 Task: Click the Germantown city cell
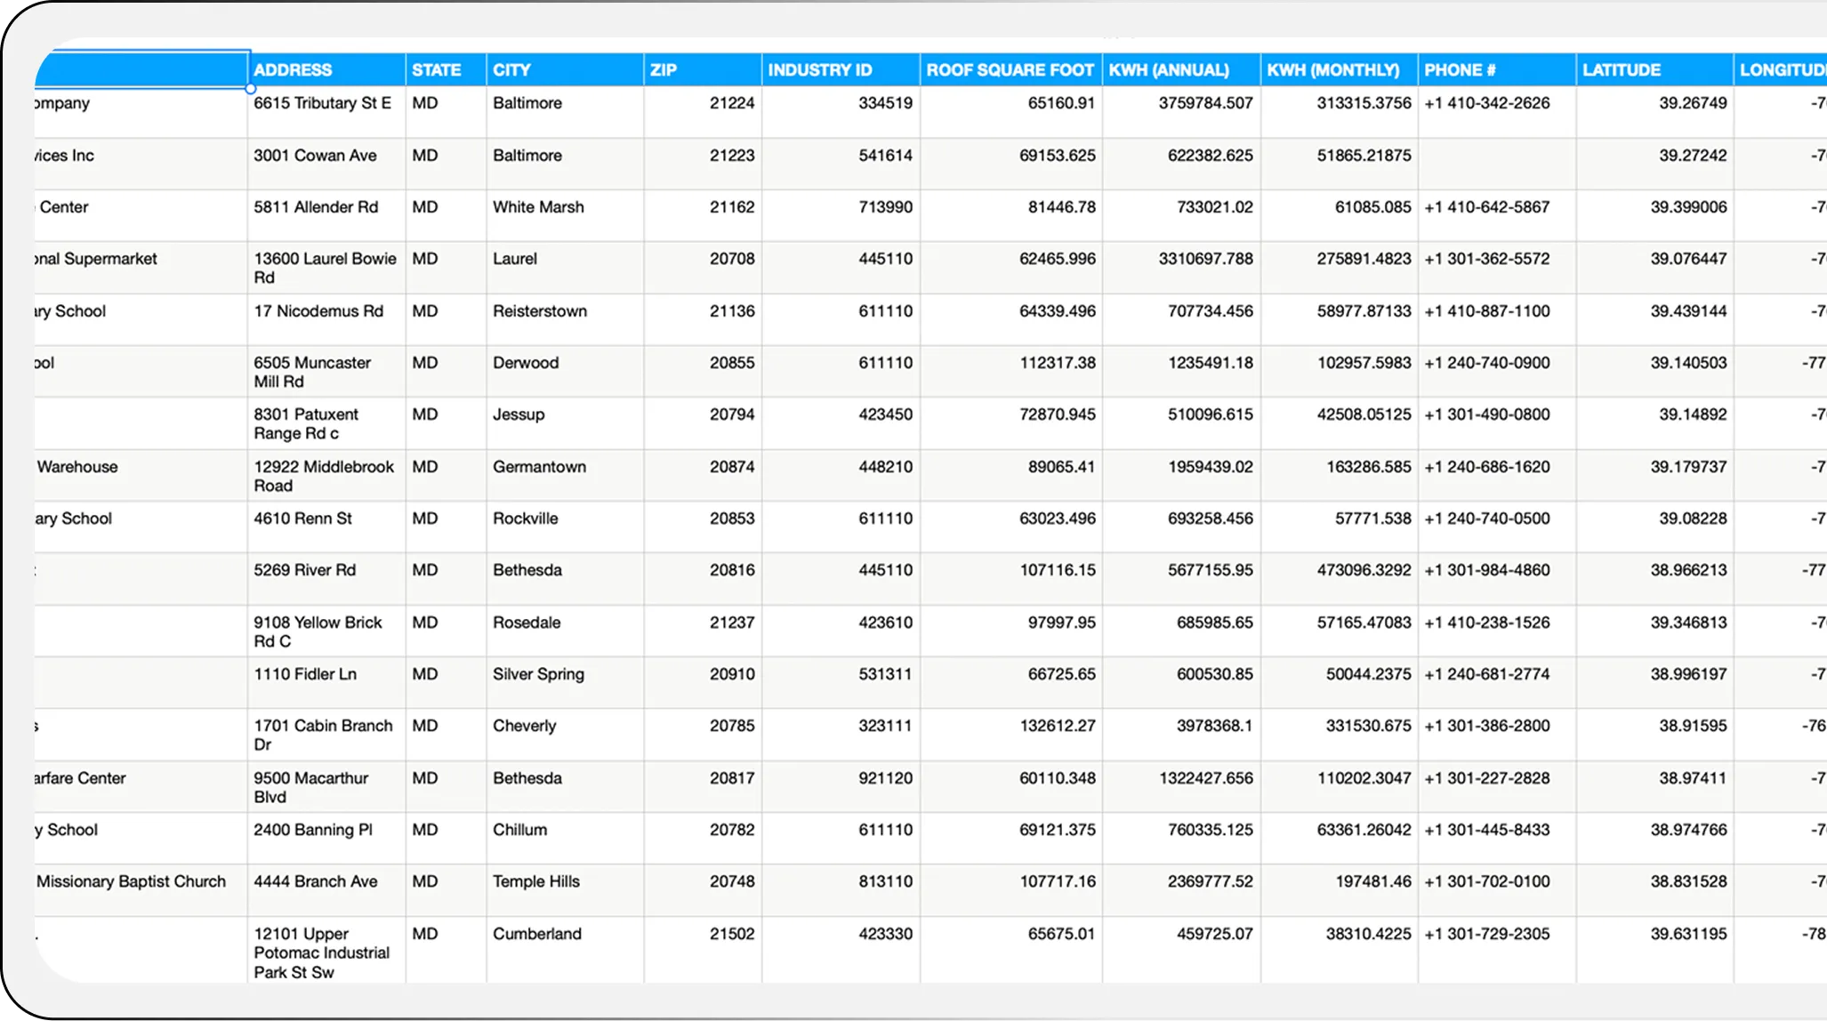coord(539,467)
